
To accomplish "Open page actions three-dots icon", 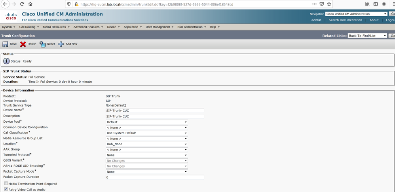I will point(314,4).
